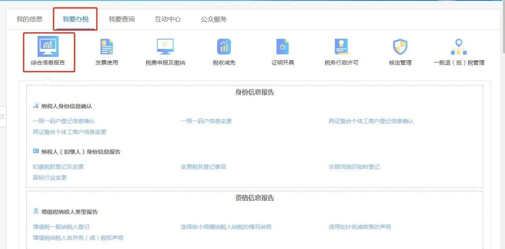Click the 增值税纳税人类型报告 subheading text
This screenshot has height=249, width=505.
pos(70,212)
